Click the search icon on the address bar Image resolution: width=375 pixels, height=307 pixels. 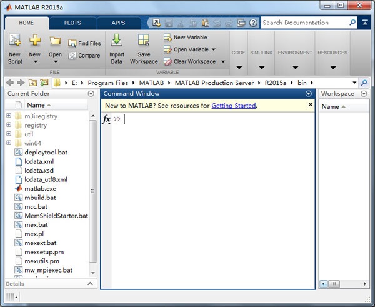(x=364, y=83)
